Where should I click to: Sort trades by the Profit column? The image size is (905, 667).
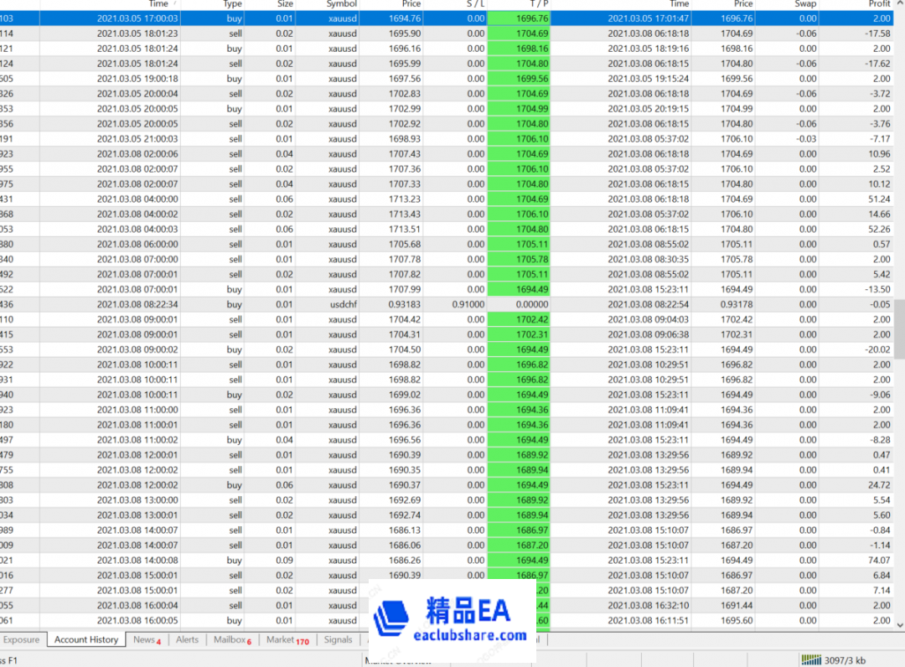879,3
